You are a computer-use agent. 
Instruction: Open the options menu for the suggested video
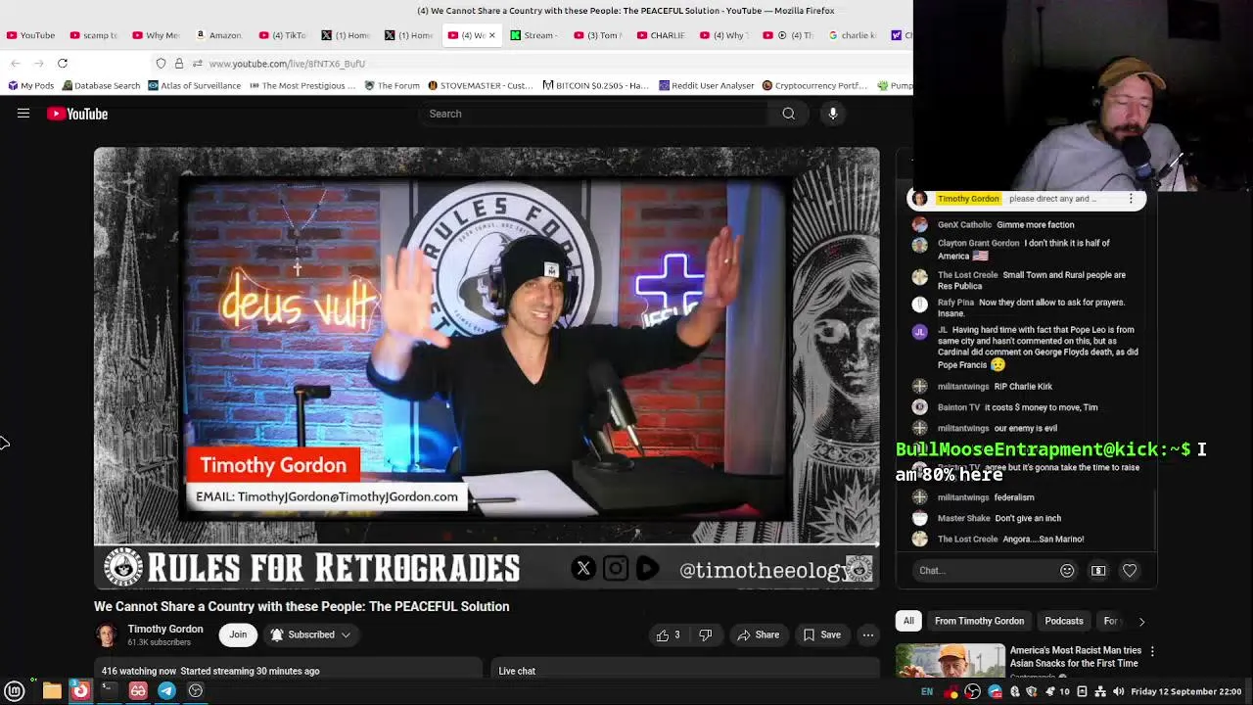click(x=1152, y=651)
